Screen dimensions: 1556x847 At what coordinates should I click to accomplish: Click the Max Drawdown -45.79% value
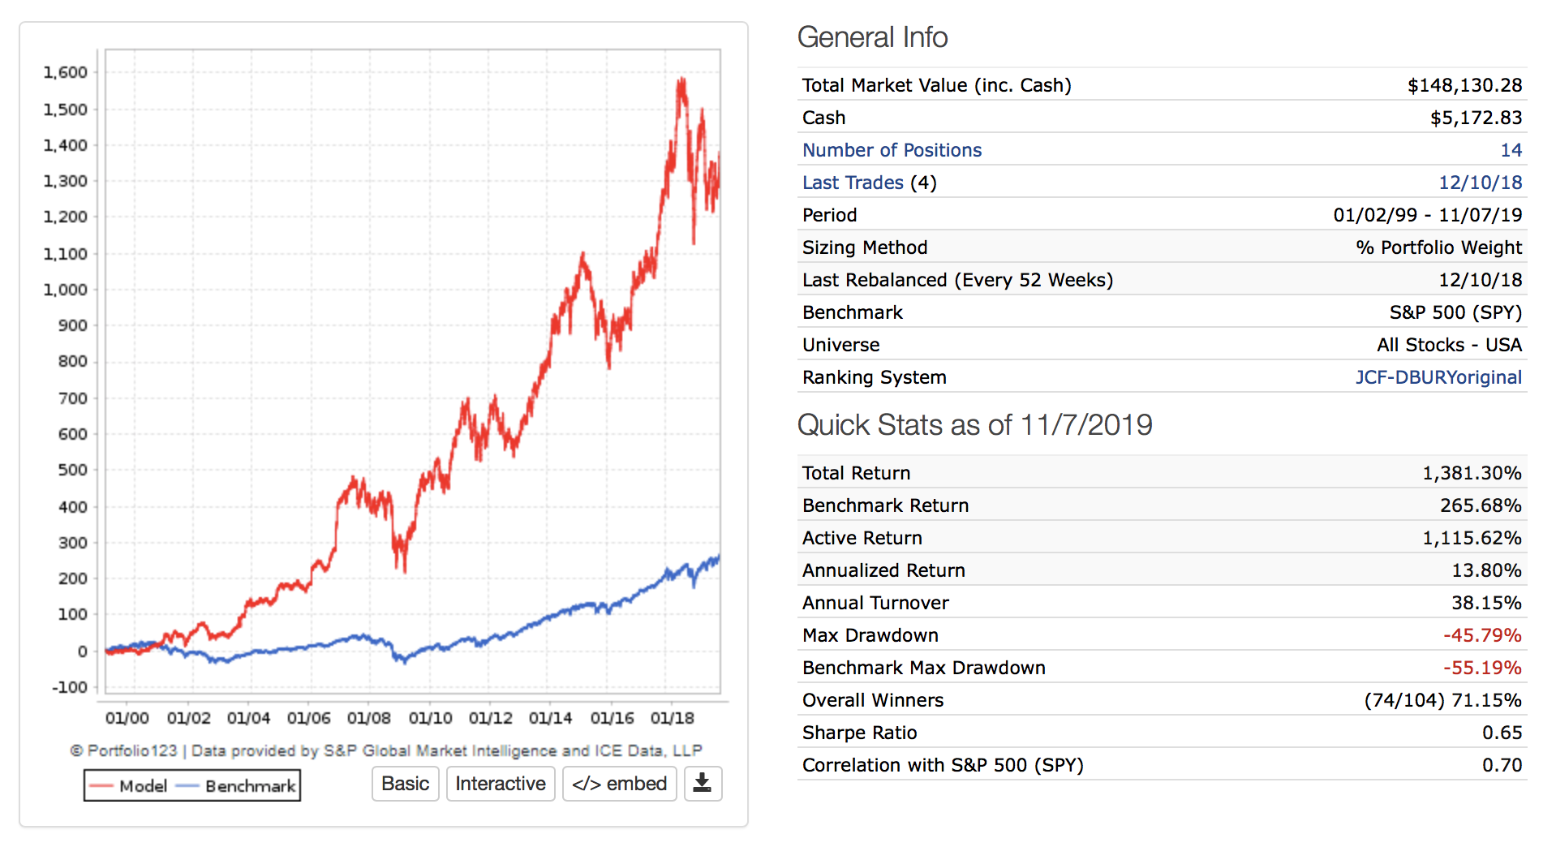[1482, 635]
